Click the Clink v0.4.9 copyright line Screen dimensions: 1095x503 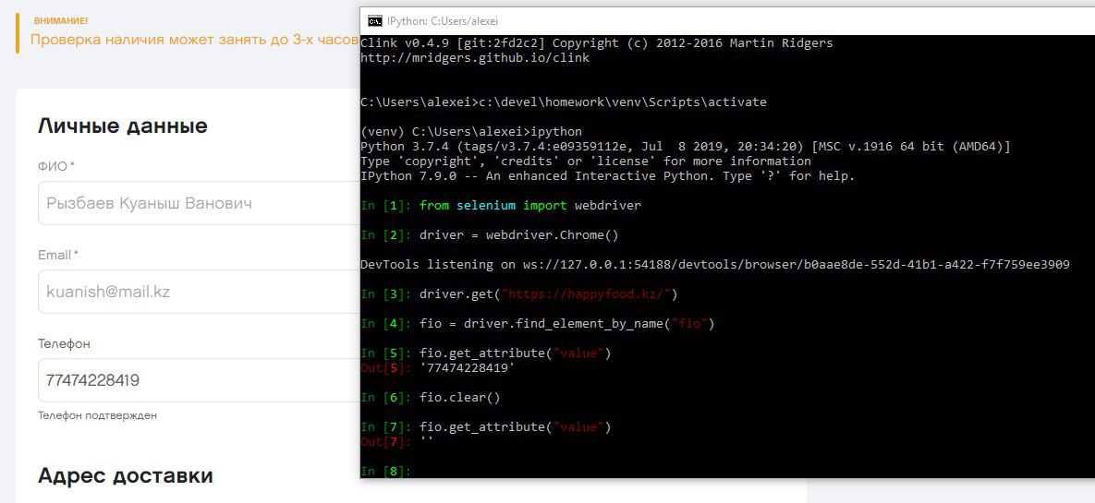[597, 43]
